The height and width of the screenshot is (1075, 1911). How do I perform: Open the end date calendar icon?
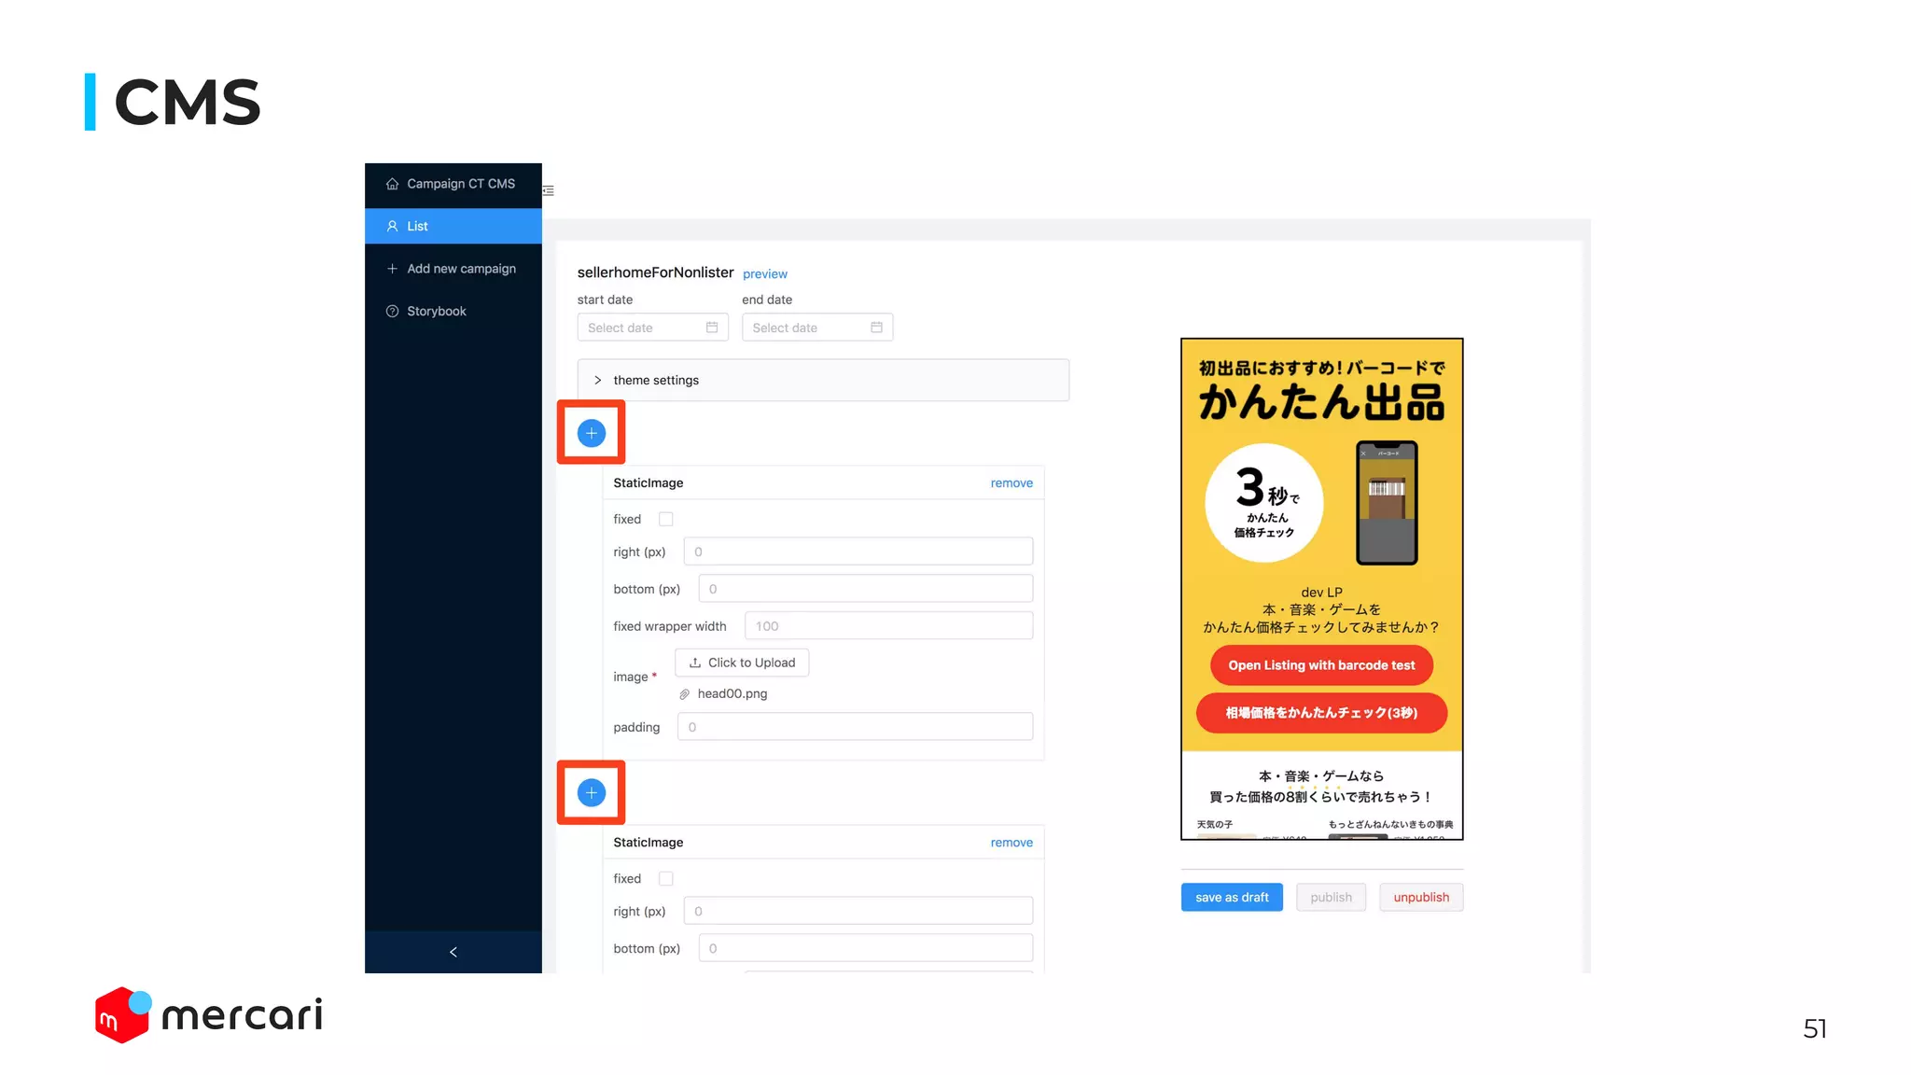(x=876, y=328)
